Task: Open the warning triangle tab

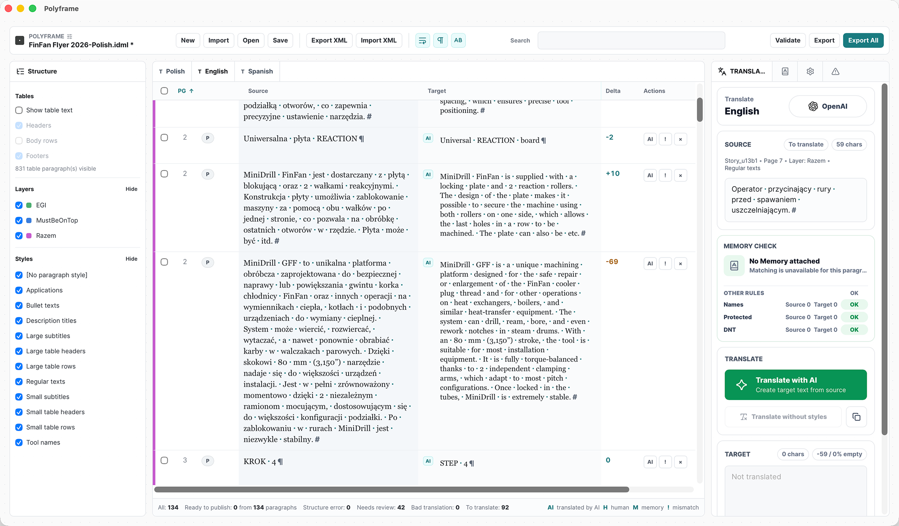Action: point(835,71)
